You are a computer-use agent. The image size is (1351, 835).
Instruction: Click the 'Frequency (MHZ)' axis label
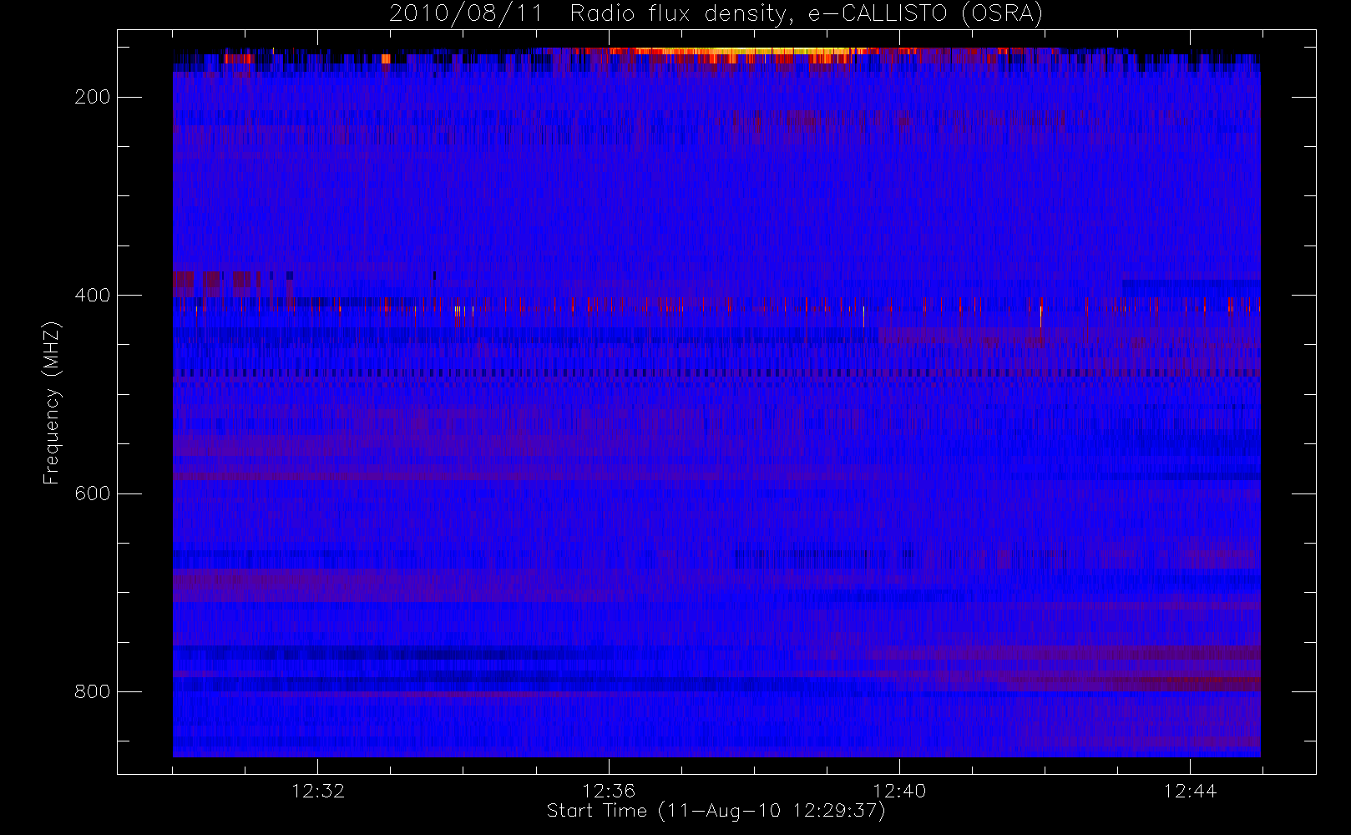52,402
